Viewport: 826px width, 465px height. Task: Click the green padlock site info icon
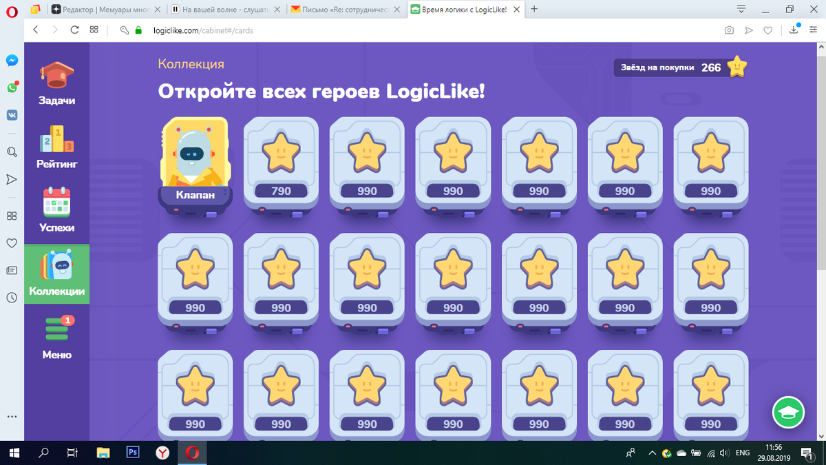pos(138,30)
